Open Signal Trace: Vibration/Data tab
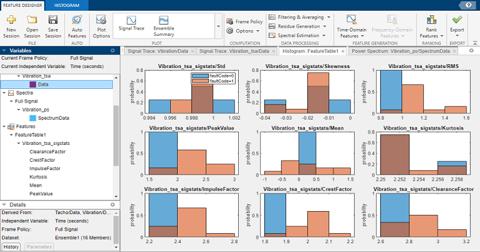 tap(158, 51)
